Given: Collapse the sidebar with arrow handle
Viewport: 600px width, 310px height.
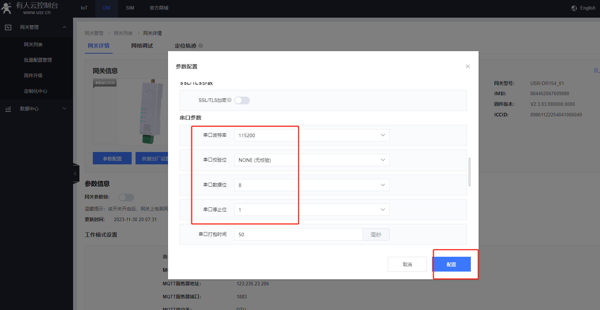Looking at the screenshot, I should click(75, 174).
